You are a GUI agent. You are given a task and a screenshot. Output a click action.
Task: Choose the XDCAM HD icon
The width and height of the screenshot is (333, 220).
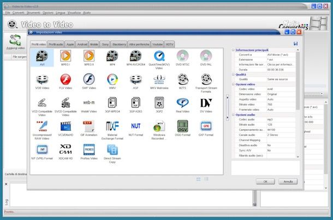(x=66, y=149)
